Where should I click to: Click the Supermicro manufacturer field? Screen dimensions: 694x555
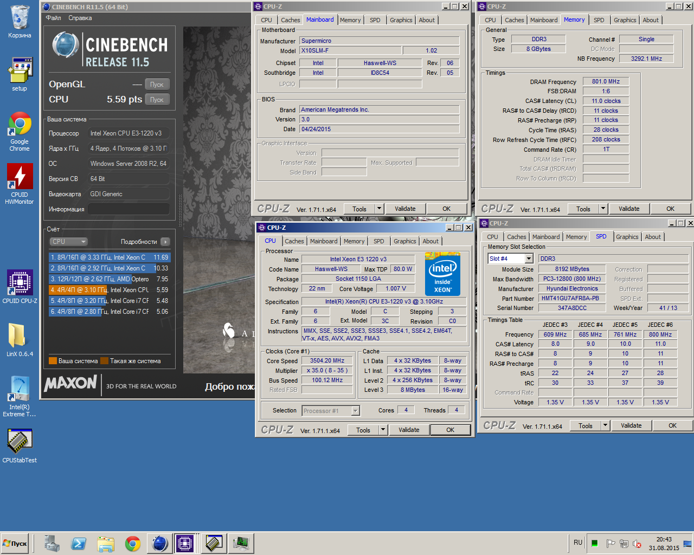[x=379, y=41]
